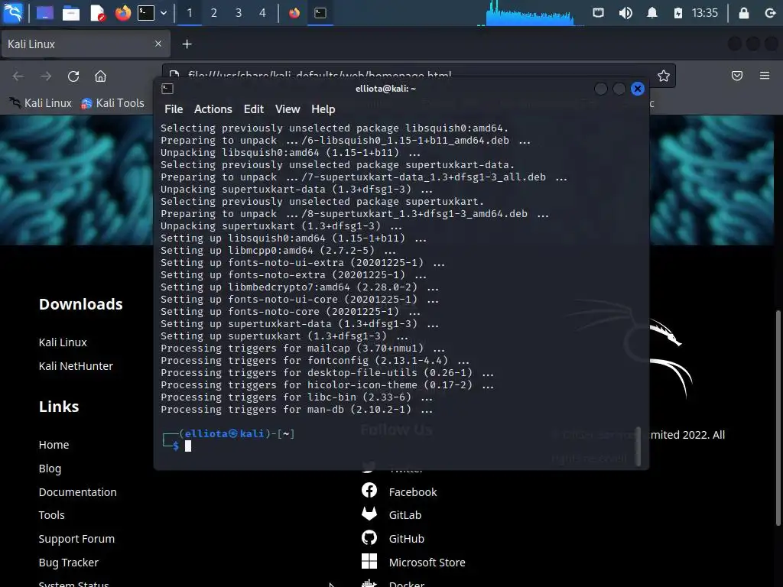Image resolution: width=783 pixels, height=587 pixels.
Task: Click the Facebook logo icon
Action: point(369,490)
